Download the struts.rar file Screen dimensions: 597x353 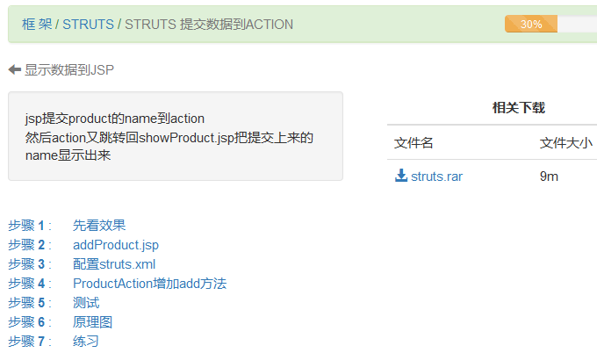coord(436,176)
